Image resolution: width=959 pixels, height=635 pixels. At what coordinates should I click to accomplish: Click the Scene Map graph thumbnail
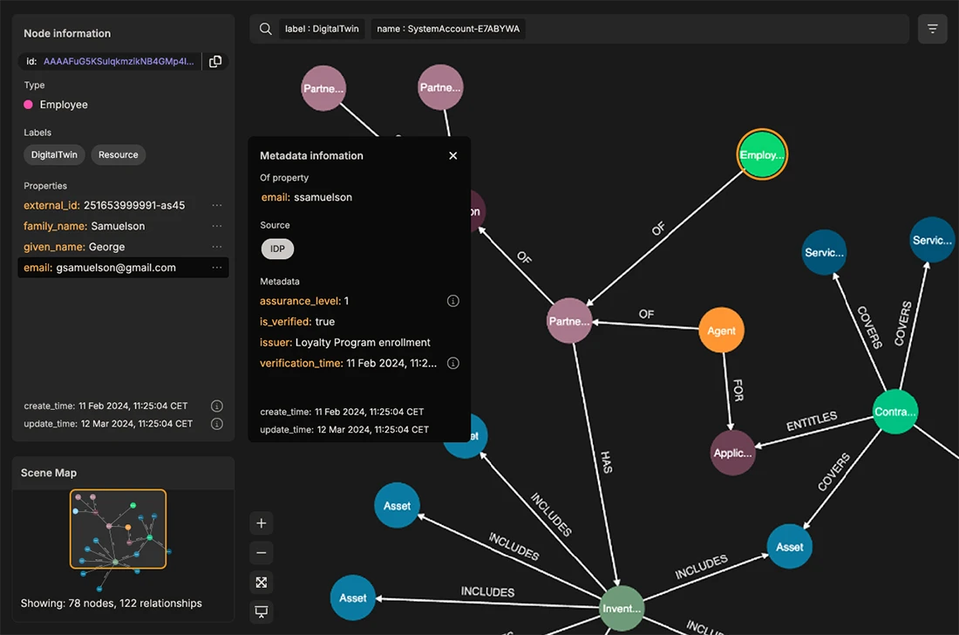pos(119,528)
